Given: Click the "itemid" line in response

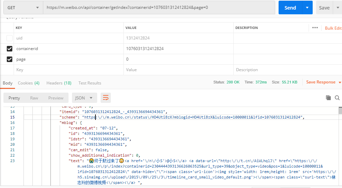Looking at the screenshot, I should point(114,112).
